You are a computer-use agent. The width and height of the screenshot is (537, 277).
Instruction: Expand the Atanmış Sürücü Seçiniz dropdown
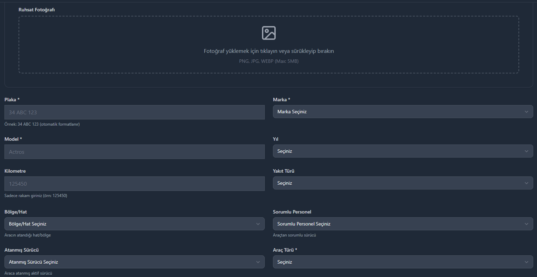pos(134,262)
